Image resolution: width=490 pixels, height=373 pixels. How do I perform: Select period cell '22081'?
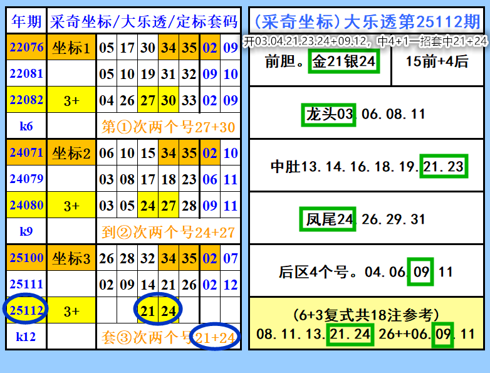26,73
